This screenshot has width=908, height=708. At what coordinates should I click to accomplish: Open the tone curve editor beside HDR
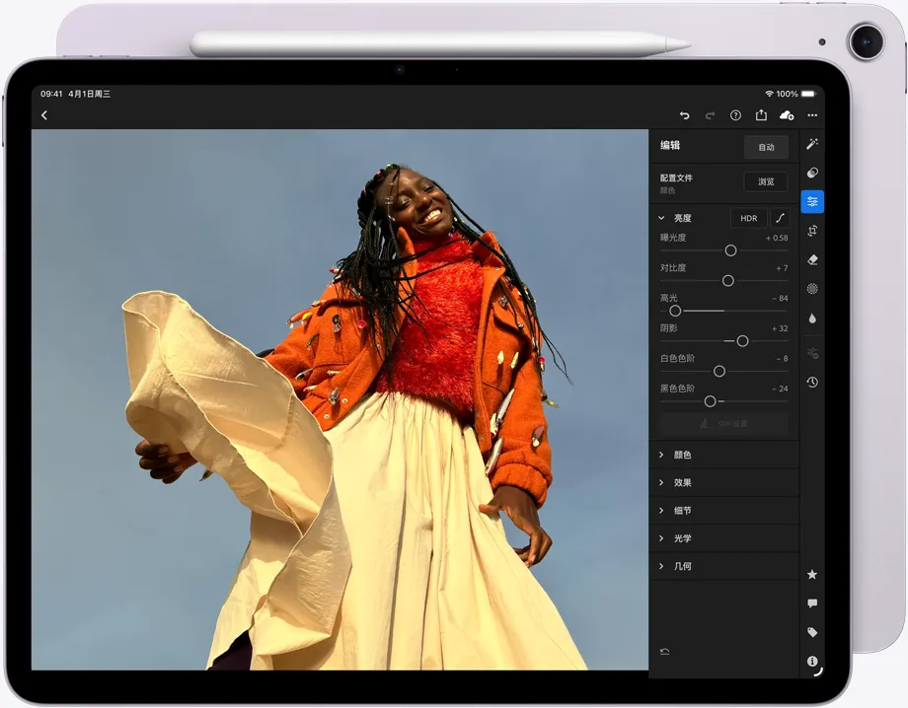point(781,218)
